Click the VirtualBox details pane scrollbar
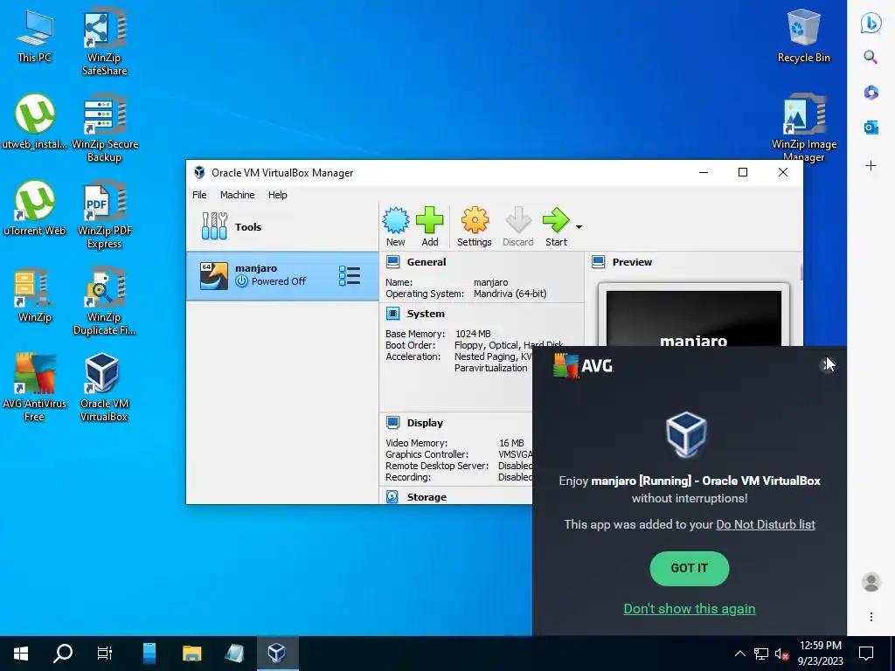The height and width of the screenshot is (671, 895). point(801,273)
